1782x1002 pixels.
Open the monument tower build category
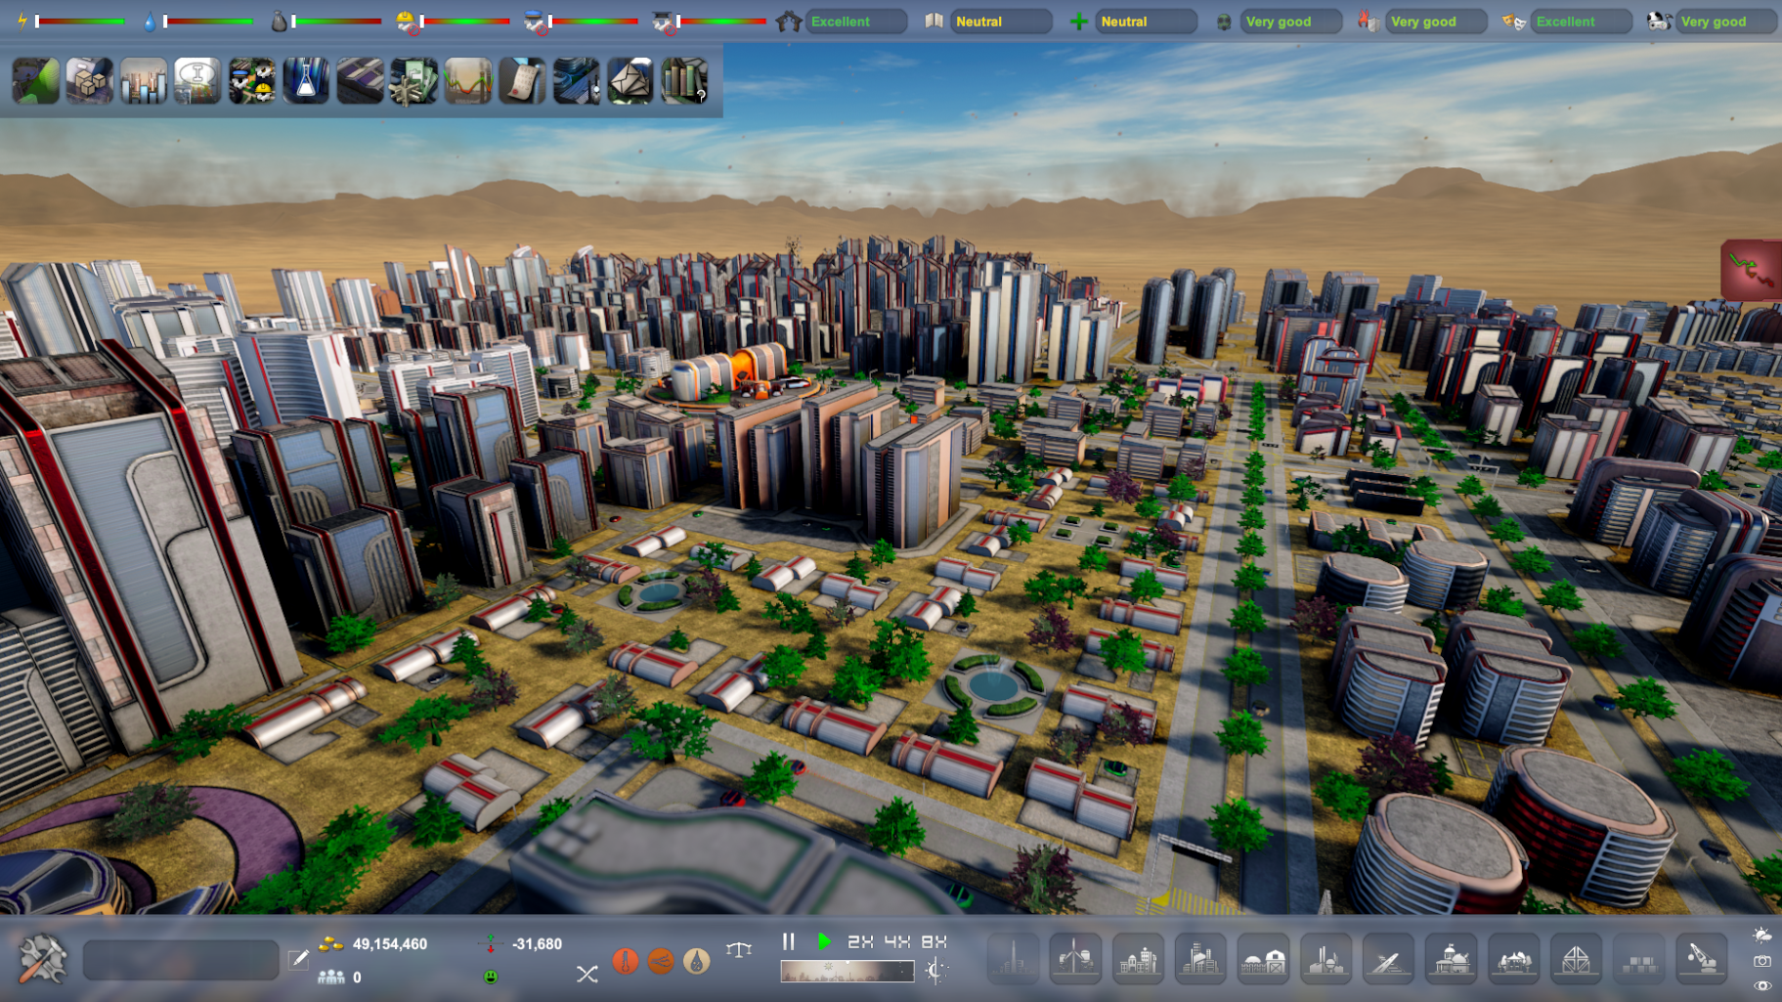(1013, 959)
